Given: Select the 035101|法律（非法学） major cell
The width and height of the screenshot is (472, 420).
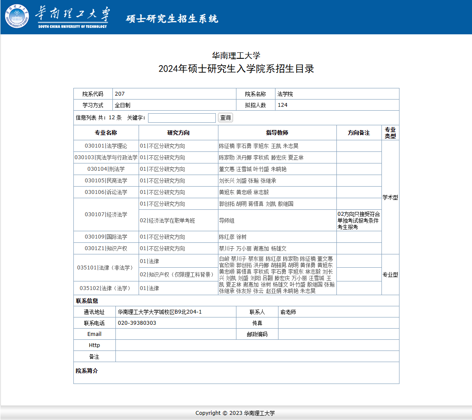Looking at the screenshot, I should click(106, 268).
